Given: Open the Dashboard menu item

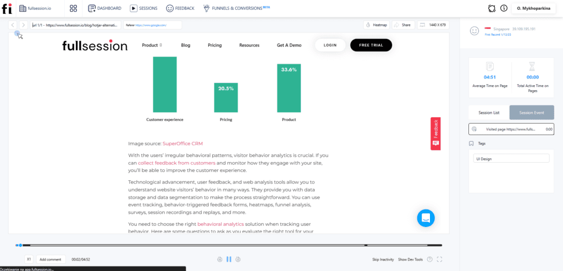Looking at the screenshot, I should tap(104, 8).
